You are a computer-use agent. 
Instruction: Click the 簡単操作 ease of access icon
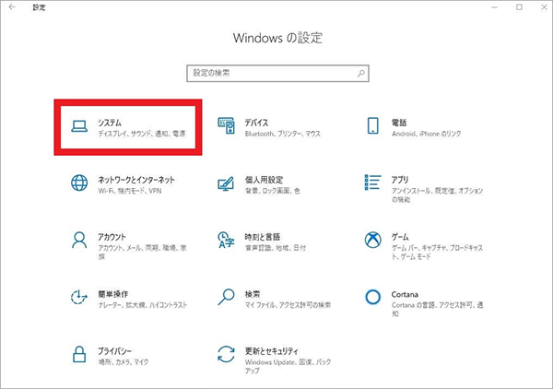coord(79,297)
